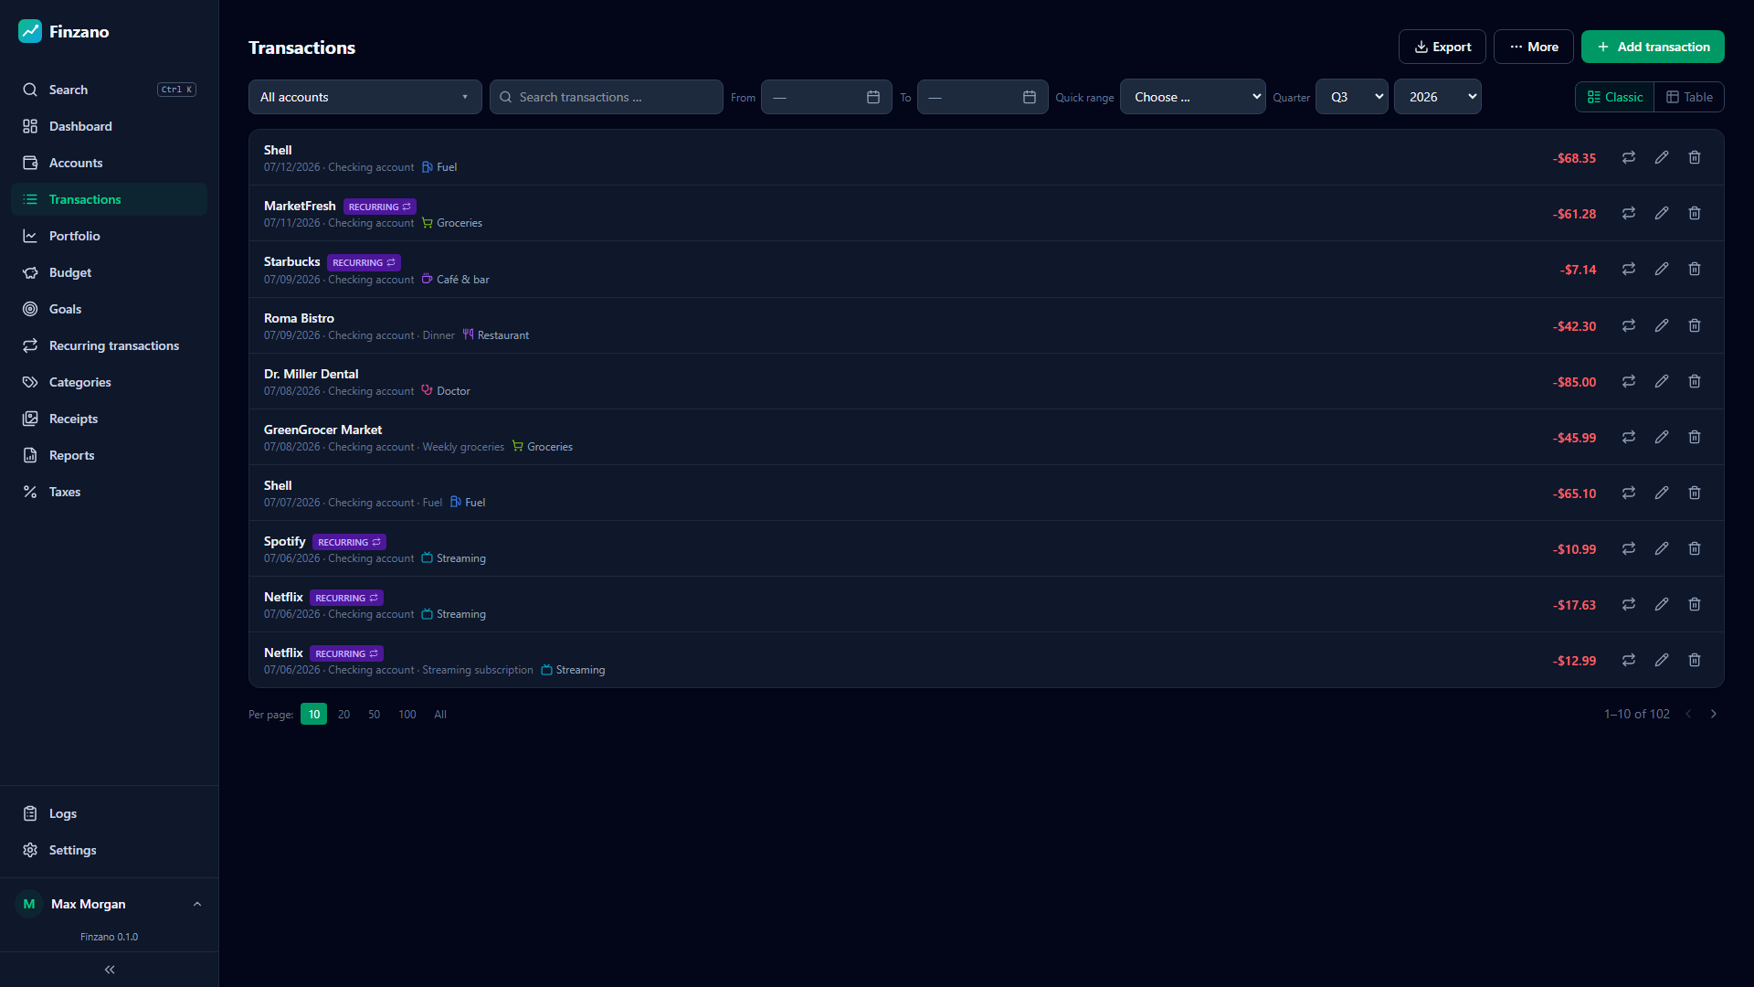Click the repeat icon for GreenGrocer Market

coord(1629,437)
